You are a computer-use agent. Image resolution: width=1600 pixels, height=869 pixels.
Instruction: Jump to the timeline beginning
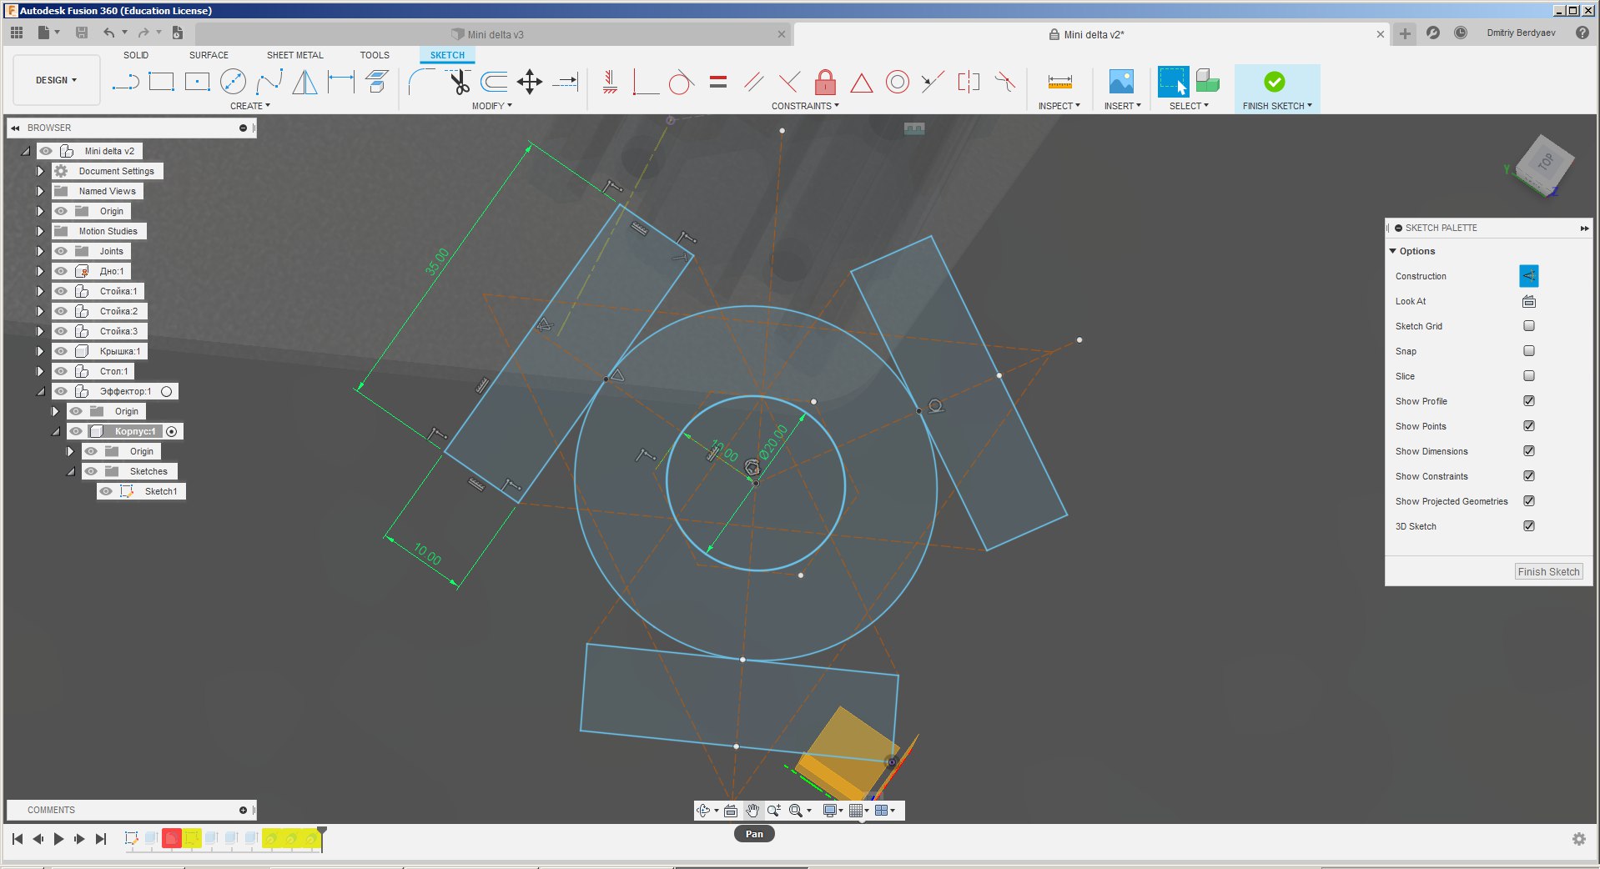click(18, 839)
